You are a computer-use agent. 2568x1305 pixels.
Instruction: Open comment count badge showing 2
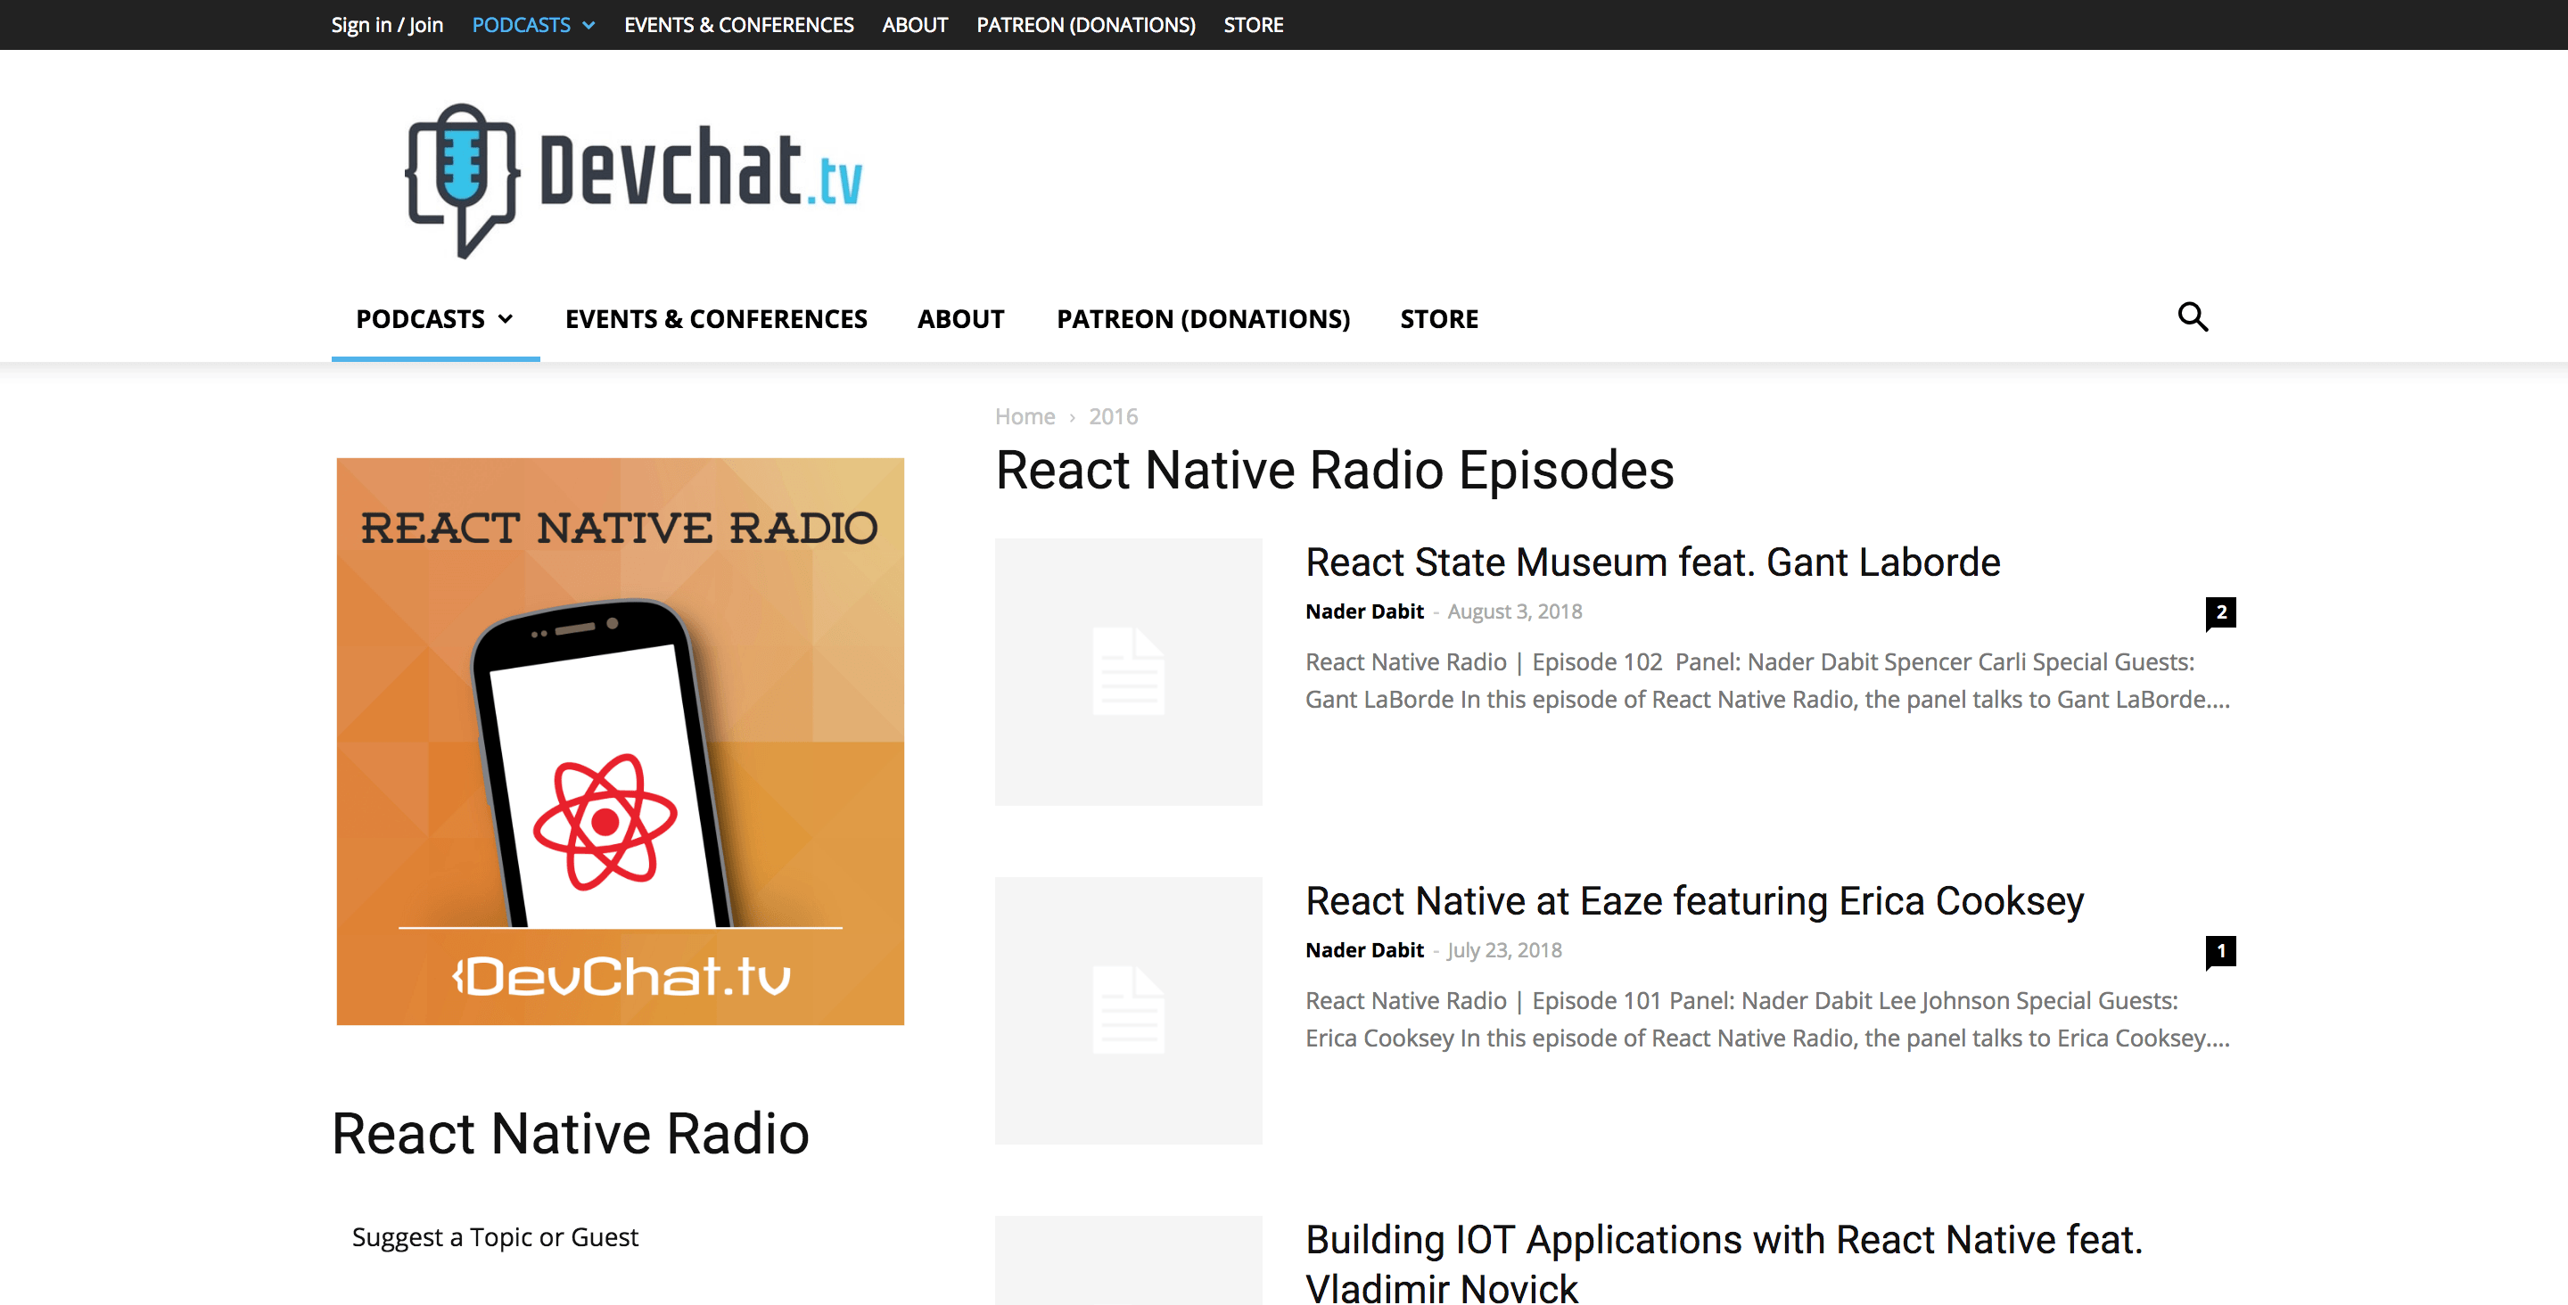point(2220,612)
